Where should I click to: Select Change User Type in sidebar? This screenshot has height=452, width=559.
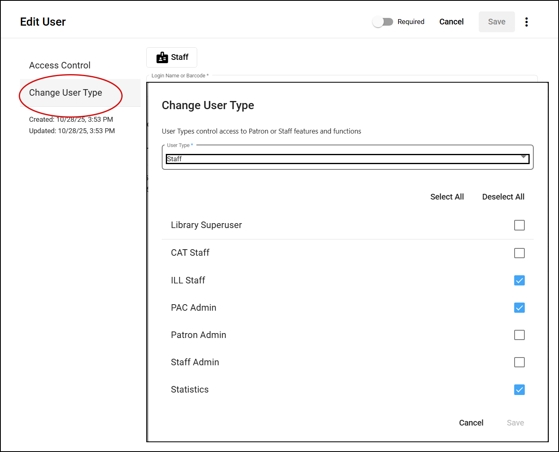pyautogui.click(x=66, y=93)
